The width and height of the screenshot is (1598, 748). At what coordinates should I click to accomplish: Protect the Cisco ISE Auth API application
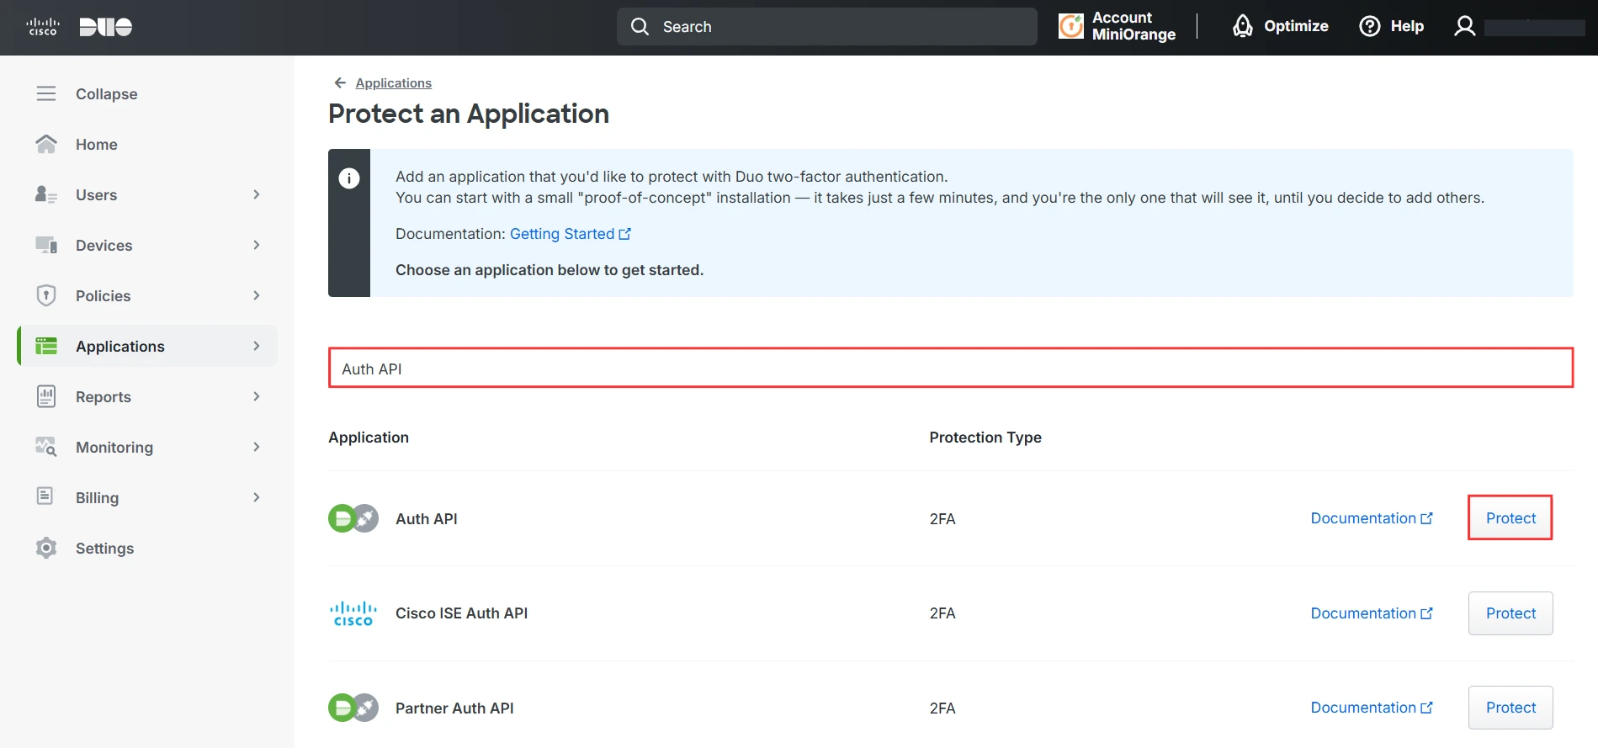1510,613
